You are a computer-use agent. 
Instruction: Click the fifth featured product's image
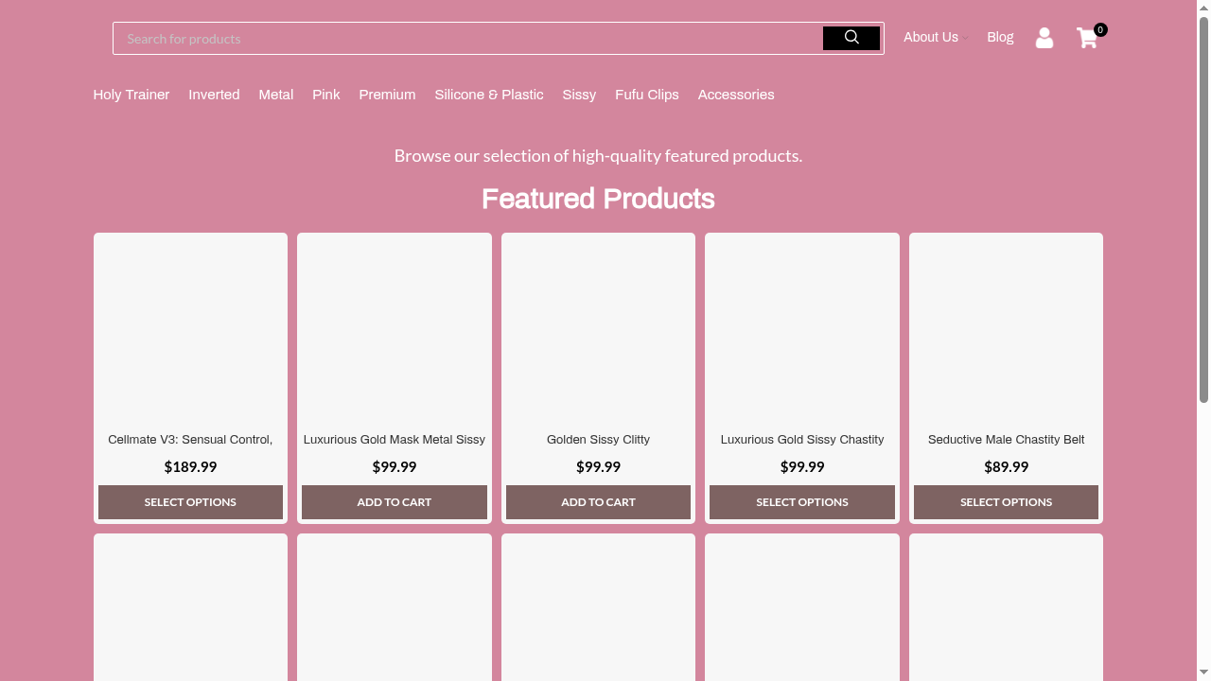pos(1006,331)
